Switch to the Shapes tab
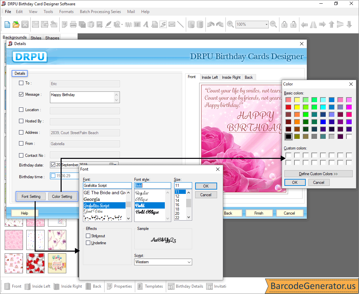Image resolution: width=359 pixels, height=294 pixels. click(x=52, y=38)
